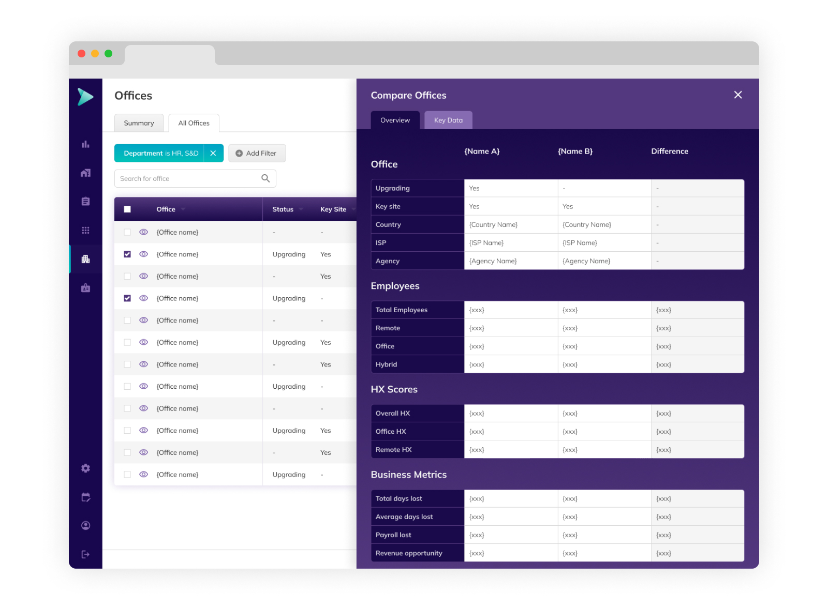Open the bar chart analytics sidebar icon
The height and width of the screenshot is (610, 828).
tap(85, 144)
